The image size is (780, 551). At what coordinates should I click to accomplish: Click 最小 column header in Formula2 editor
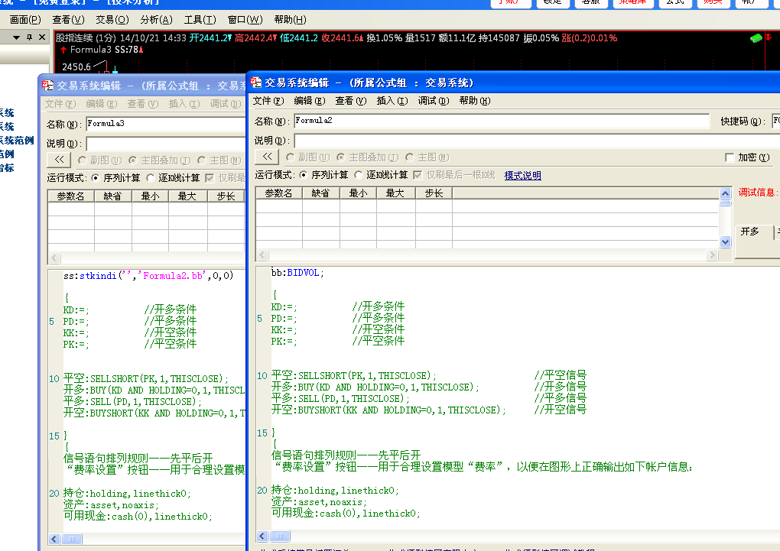pyautogui.click(x=358, y=193)
